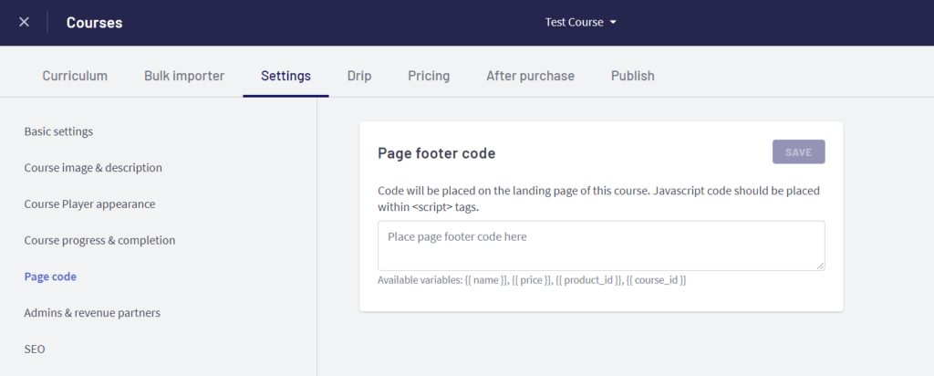Go to SEO settings

coord(35,349)
